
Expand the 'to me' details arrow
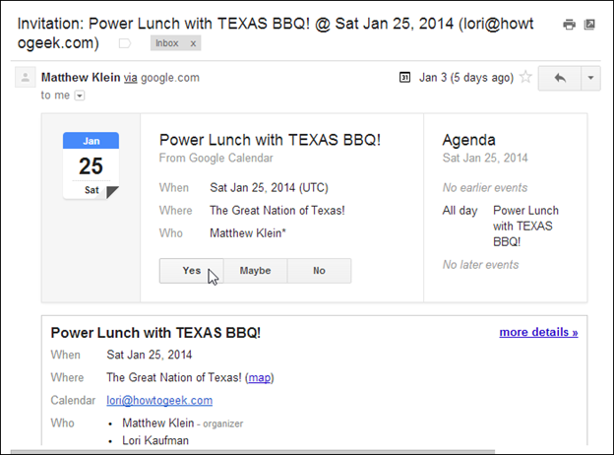tap(80, 96)
